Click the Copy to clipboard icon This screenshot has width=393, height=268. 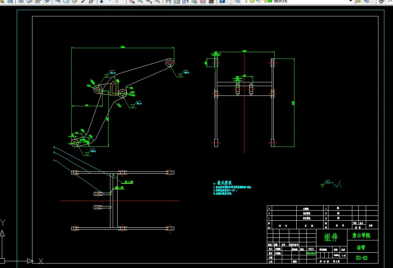pos(66,1)
